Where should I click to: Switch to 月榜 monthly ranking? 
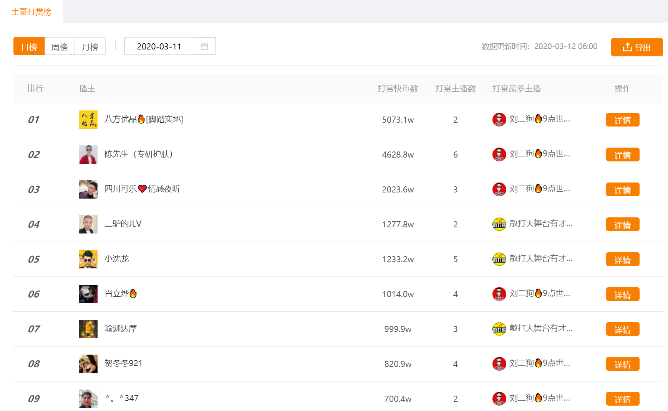click(x=90, y=46)
